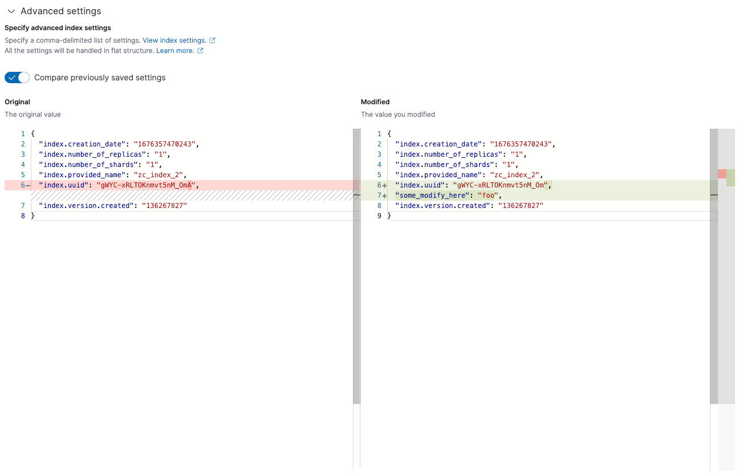Image resolution: width=739 pixels, height=473 pixels.
Task: Click line number 3 in the Original editor
Action: [x=23, y=154]
